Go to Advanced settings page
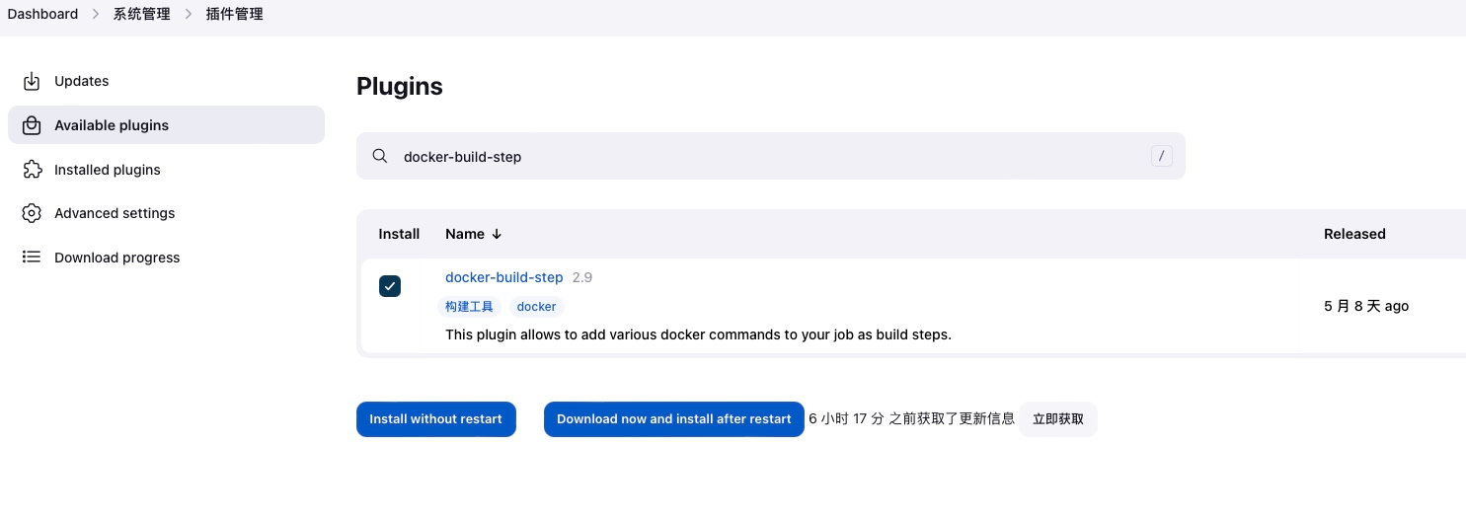The width and height of the screenshot is (1466, 519). coord(115,213)
